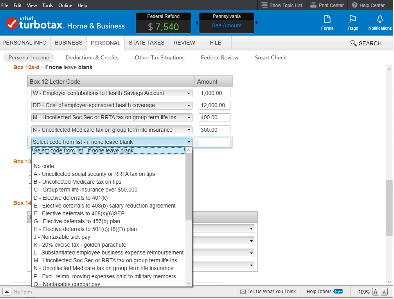Click the Flags icon
This screenshot has height=299, width=394.
tap(352, 20)
